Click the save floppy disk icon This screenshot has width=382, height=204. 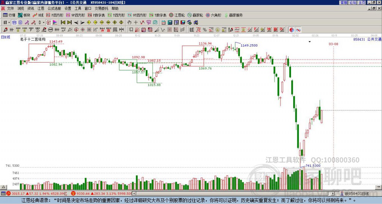183,22
